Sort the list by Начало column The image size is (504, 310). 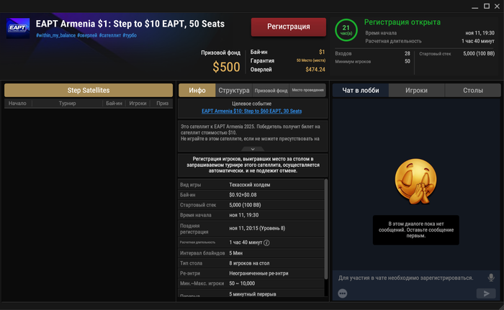18,104
